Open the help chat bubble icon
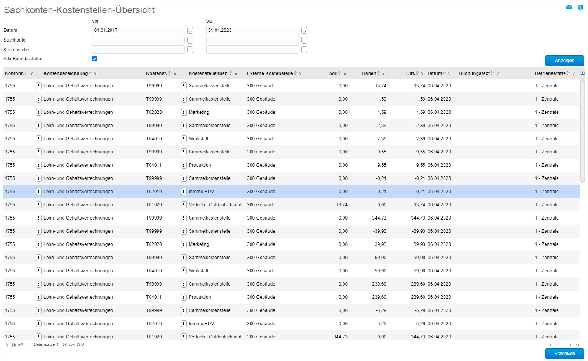The width and height of the screenshot is (588, 361). pos(580,7)
